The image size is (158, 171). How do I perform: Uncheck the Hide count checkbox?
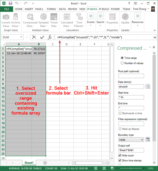pyautogui.click(x=120, y=155)
